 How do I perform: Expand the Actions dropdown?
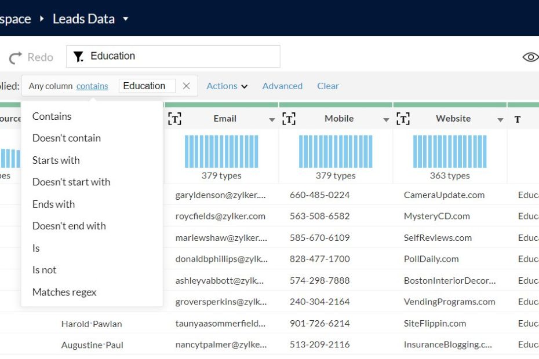227,86
